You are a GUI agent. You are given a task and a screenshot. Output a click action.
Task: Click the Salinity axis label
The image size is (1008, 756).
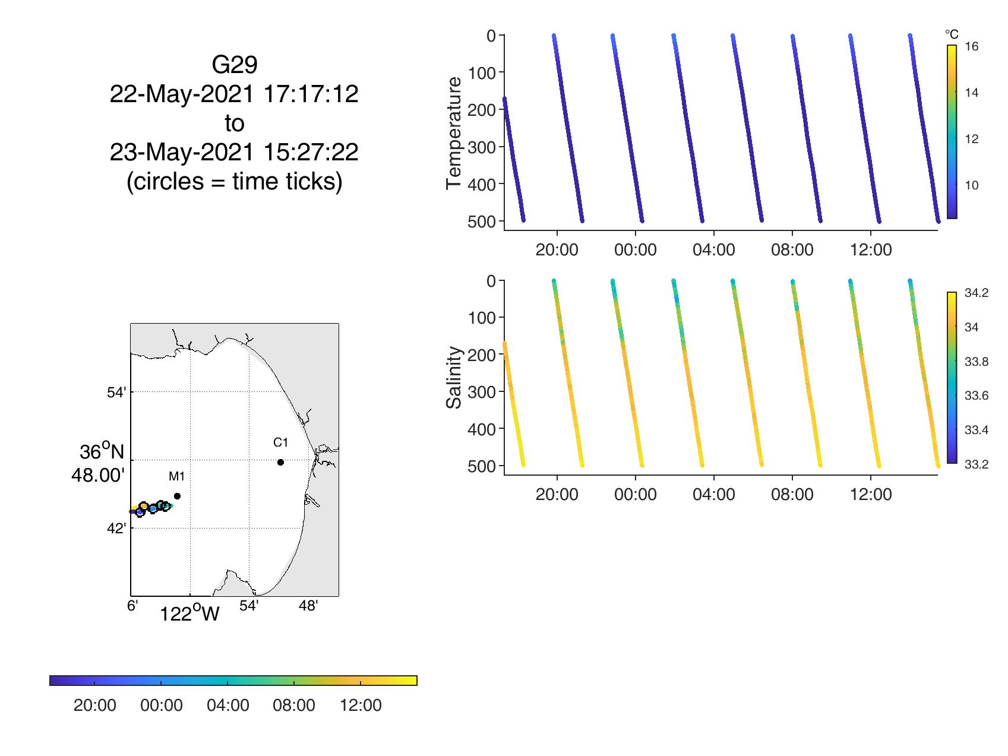[454, 378]
